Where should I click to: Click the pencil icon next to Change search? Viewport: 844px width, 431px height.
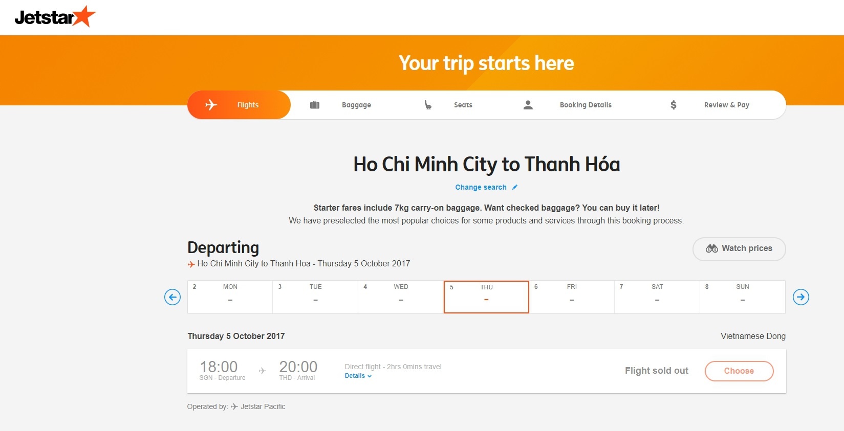(x=515, y=187)
